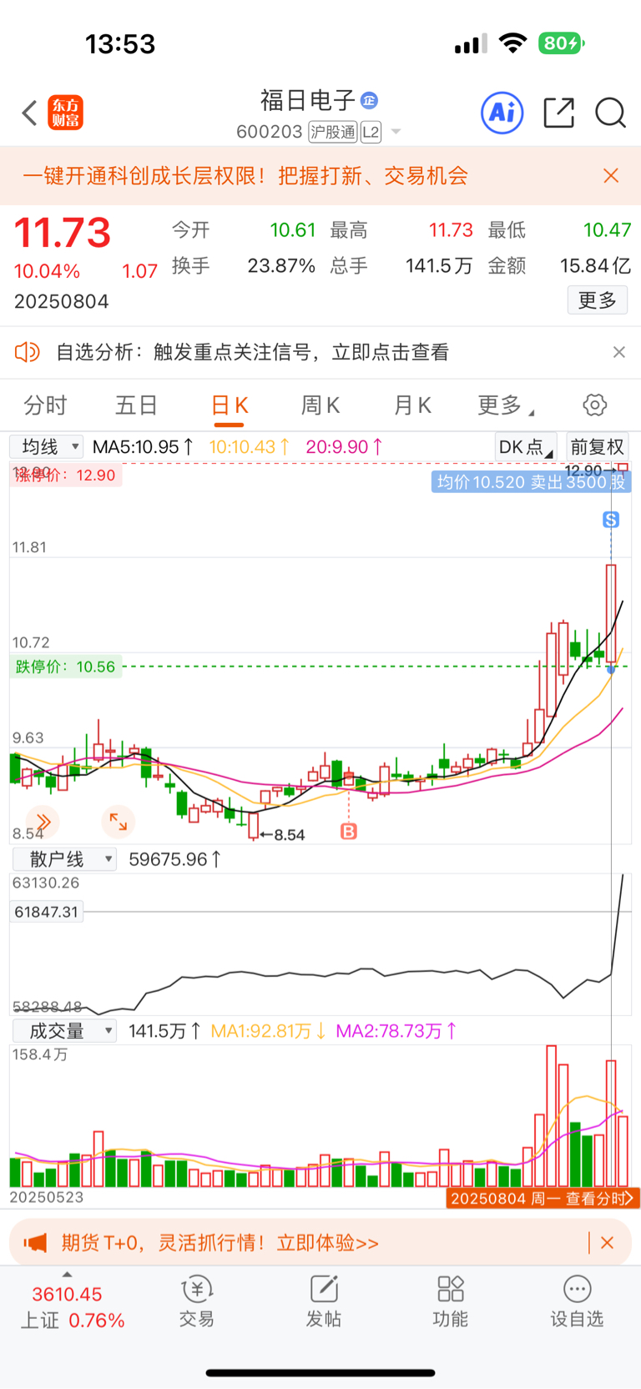Open chart settings gear icon
The height and width of the screenshot is (1389, 641).
point(594,405)
